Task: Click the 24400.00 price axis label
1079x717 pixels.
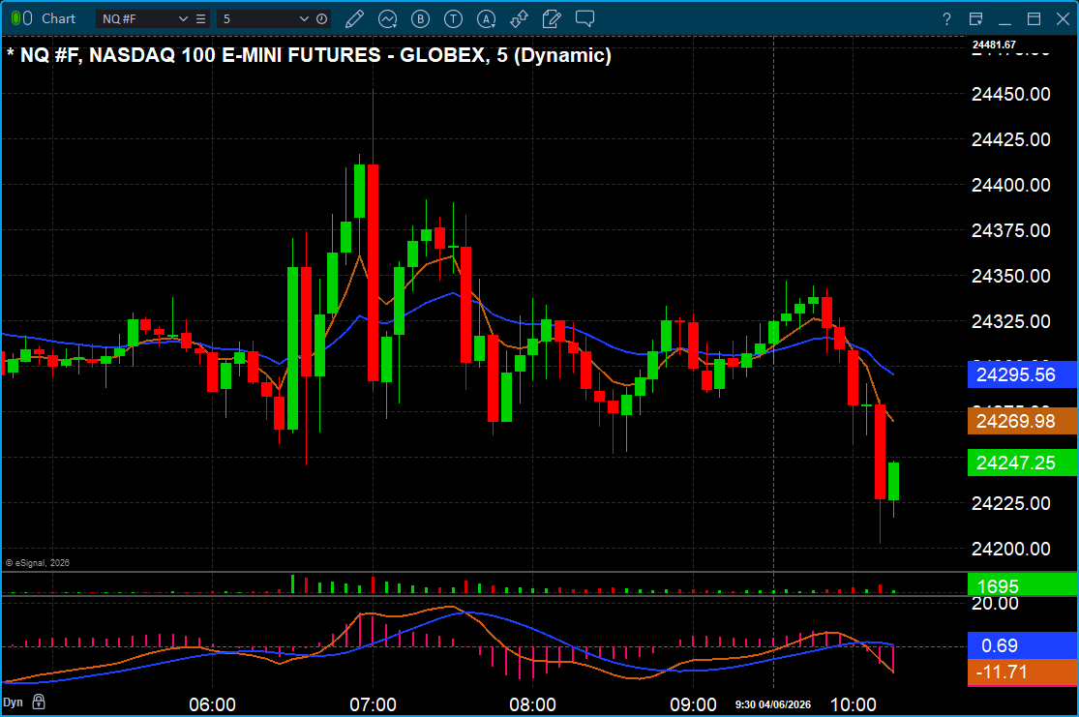Action: (x=1011, y=185)
